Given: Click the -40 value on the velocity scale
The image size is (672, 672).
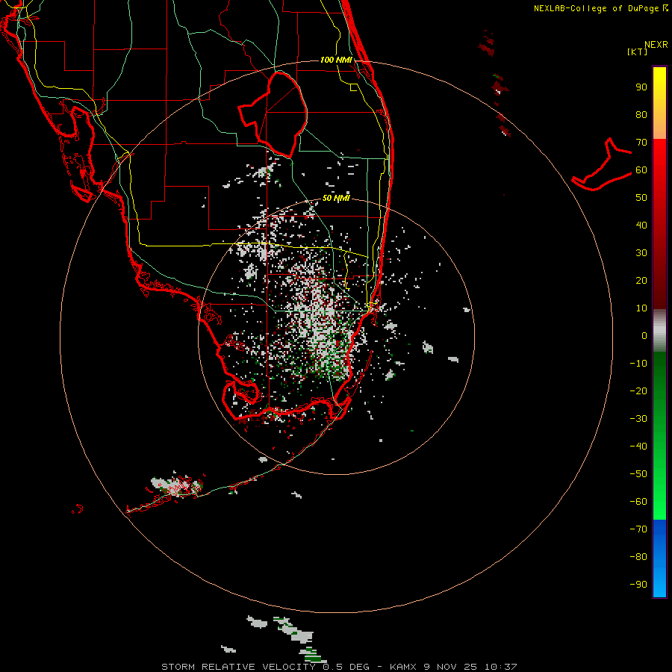Looking at the screenshot, I should click(x=638, y=447).
